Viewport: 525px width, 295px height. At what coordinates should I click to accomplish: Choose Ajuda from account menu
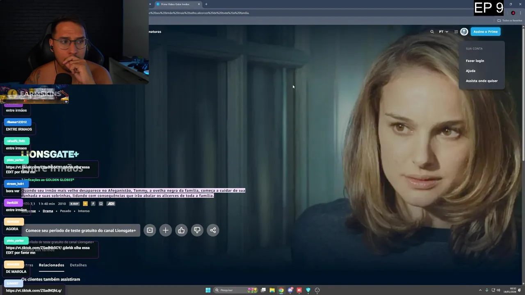pos(470,71)
